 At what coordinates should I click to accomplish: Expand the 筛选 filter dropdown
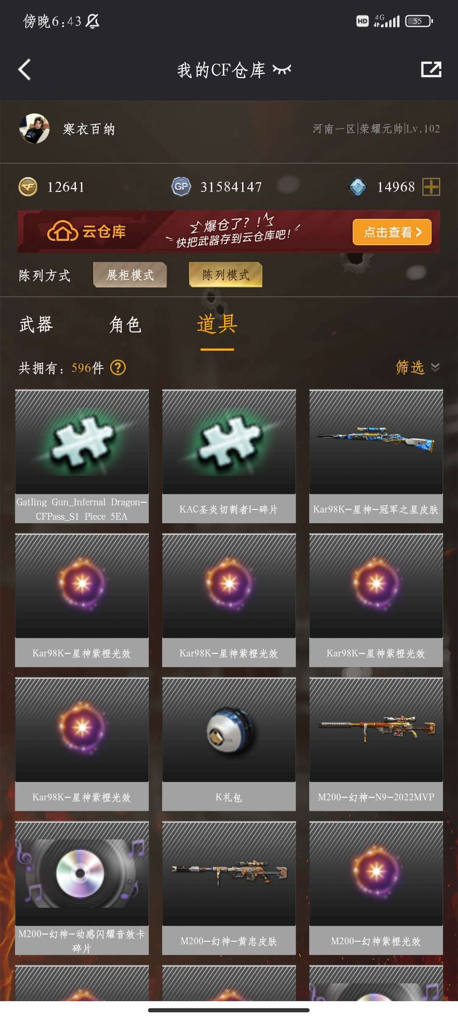pyautogui.click(x=418, y=367)
